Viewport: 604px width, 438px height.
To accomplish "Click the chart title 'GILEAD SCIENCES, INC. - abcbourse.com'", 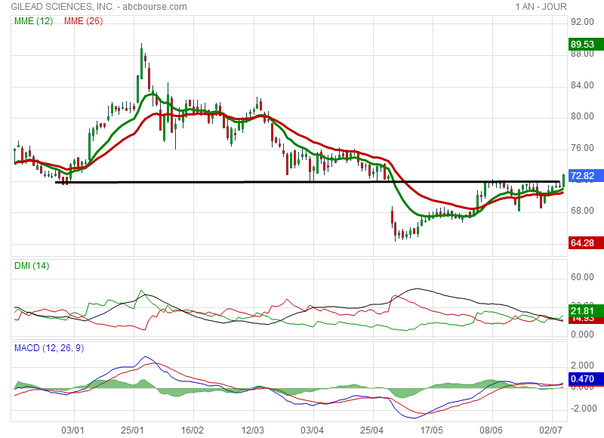I will pos(99,7).
